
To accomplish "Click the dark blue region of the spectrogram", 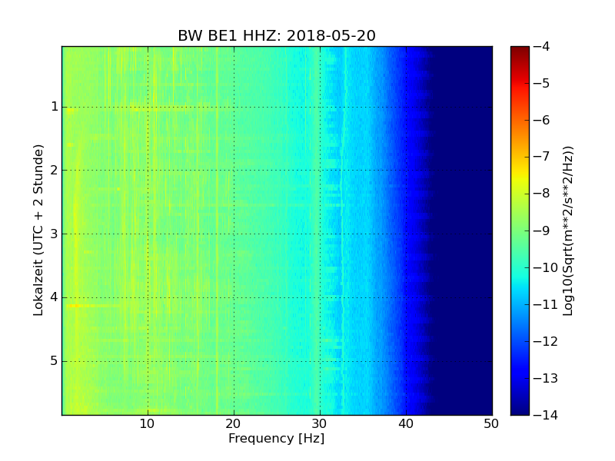I will pos(463,230).
